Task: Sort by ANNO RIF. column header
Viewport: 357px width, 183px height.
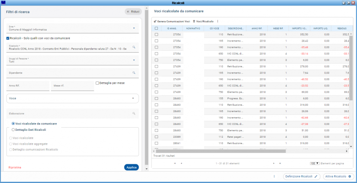Action: pos(257,28)
